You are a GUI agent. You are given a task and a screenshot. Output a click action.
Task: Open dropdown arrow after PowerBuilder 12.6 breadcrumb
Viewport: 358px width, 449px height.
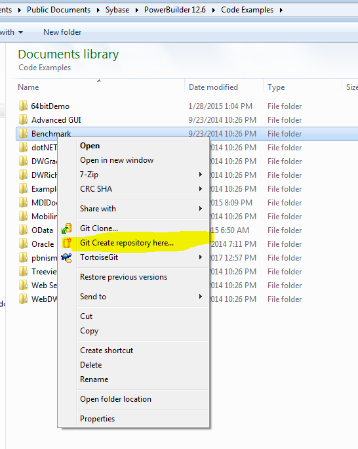pos(214,10)
